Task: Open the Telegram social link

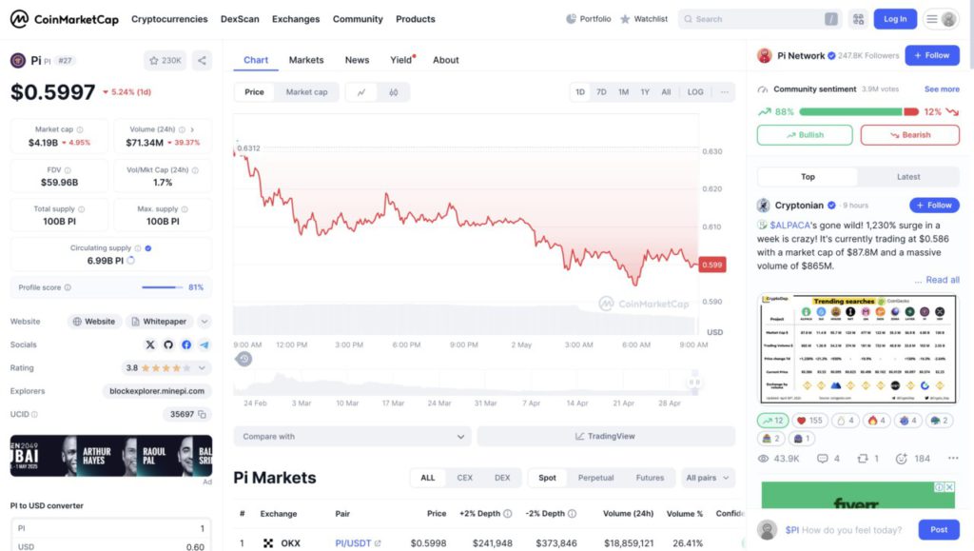Action: click(205, 344)
